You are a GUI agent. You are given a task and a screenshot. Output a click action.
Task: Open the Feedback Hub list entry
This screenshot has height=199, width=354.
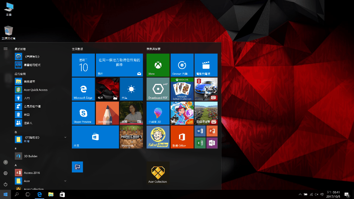[x=41, y=106]
